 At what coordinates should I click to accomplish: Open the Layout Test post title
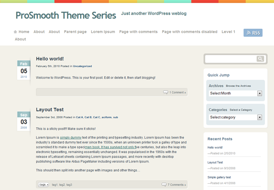tap(50, 109)
